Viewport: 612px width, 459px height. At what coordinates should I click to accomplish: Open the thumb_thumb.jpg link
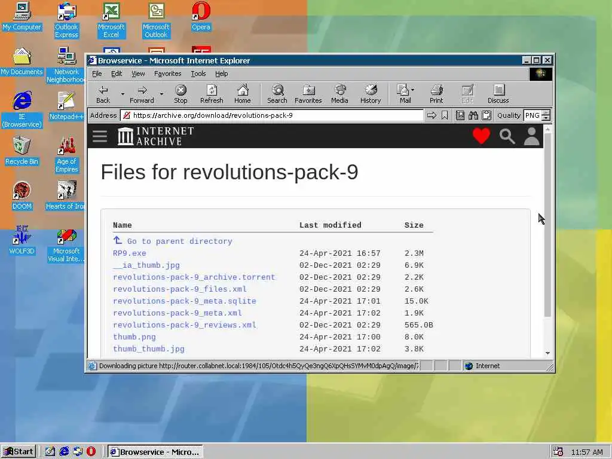(149, 349)
